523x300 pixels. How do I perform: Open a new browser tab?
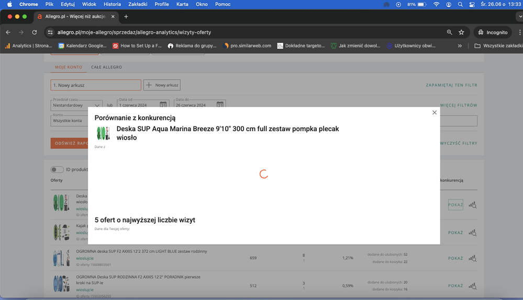pos(126,17)
